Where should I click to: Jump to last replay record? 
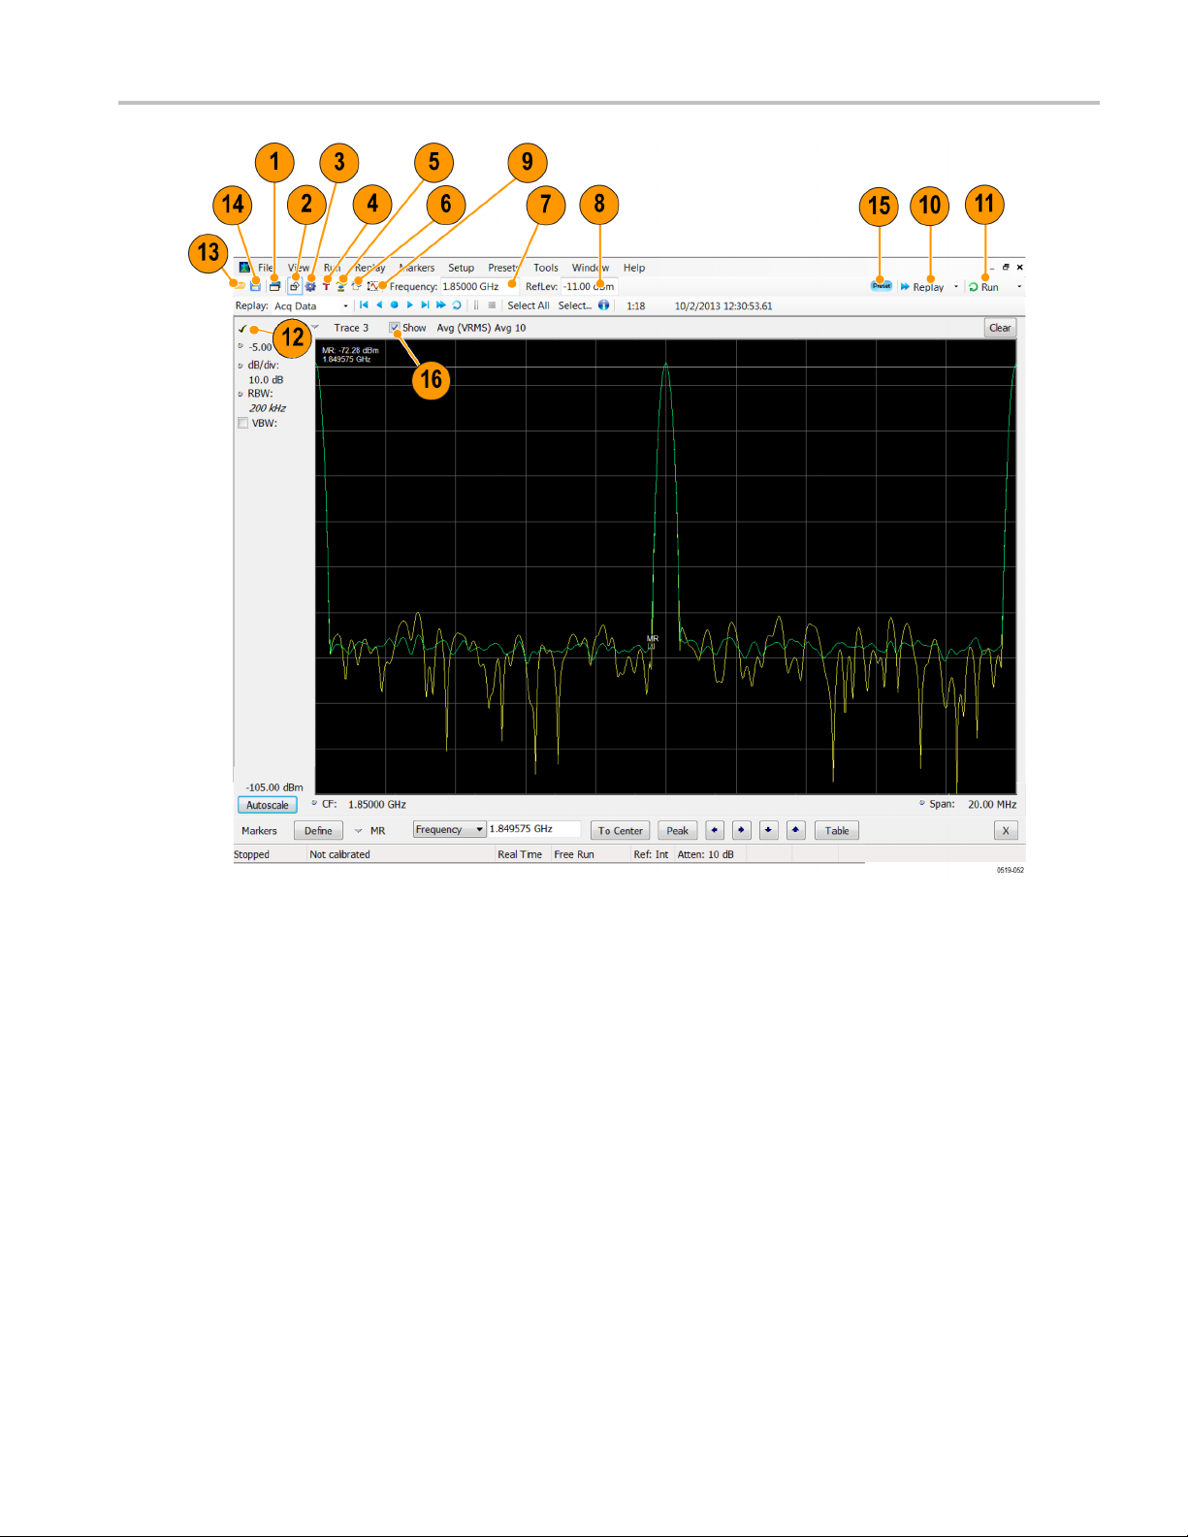[425, 304]
